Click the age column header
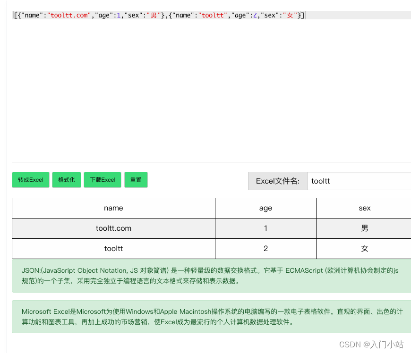Screen dimensions: 411x353 click(265, 208)
